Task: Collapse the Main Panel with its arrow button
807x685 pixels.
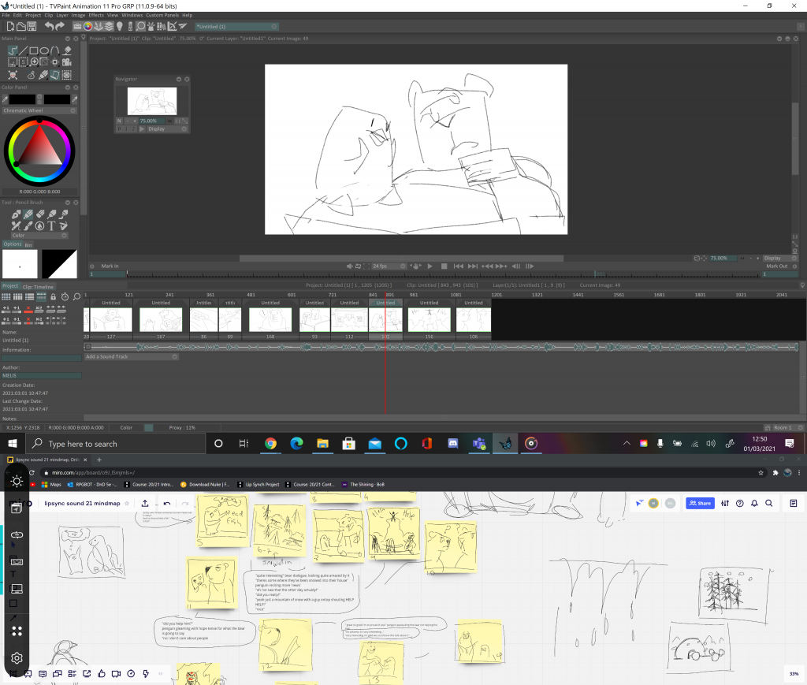Action: [68, 39]
